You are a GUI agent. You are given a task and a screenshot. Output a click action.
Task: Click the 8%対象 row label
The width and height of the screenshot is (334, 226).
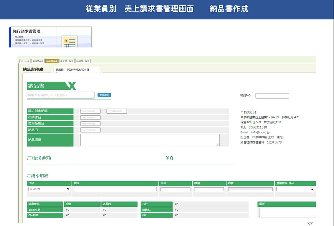click(45, 215)
